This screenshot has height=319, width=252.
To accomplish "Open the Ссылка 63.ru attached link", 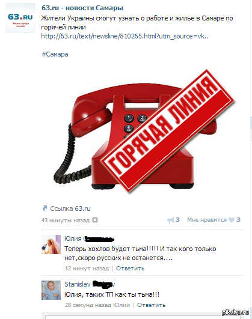I will pos(70,208).
